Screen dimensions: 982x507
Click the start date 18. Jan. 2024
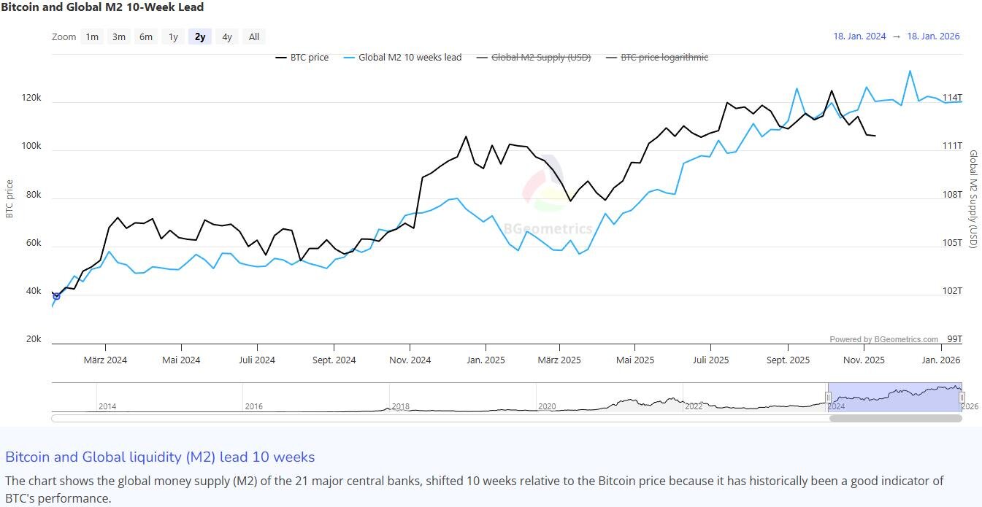[x=859, y=36]
